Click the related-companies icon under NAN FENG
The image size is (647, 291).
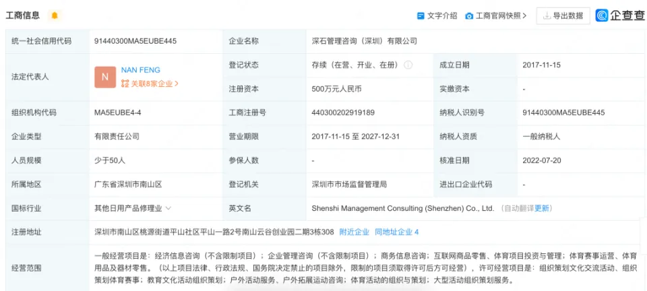pos(125,84)
